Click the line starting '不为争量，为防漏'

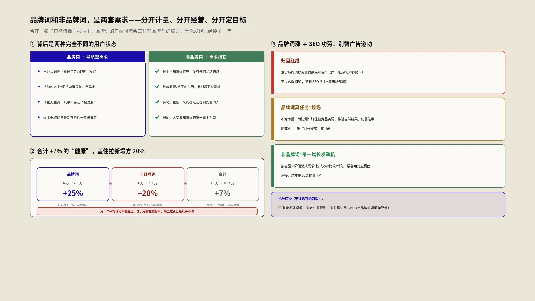328,119
